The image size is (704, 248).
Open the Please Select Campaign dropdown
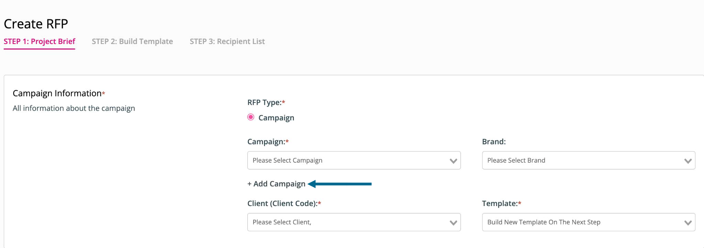(354, 160)
